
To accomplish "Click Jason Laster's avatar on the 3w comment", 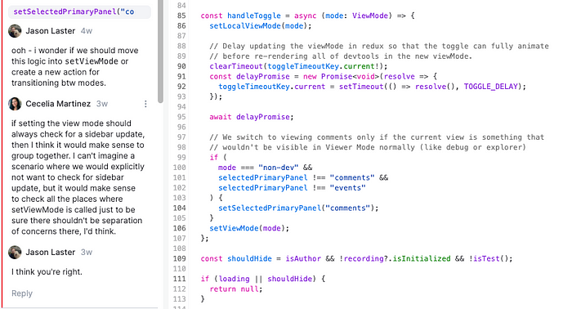I will pos(15,253).
